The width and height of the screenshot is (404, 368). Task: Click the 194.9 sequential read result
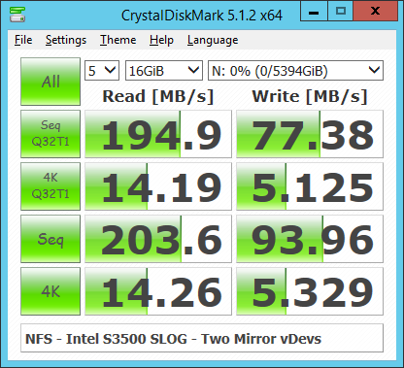coord(158,134)
